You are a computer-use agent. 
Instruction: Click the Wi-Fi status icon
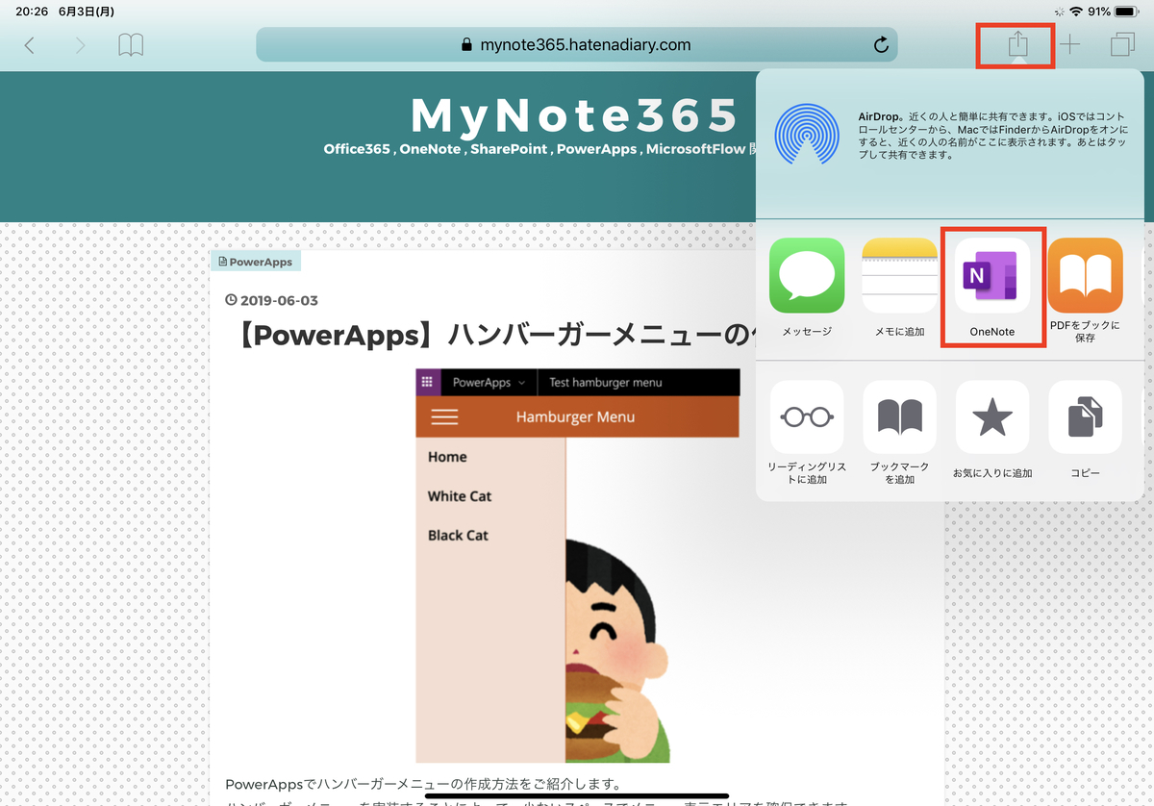point(1075,12)
